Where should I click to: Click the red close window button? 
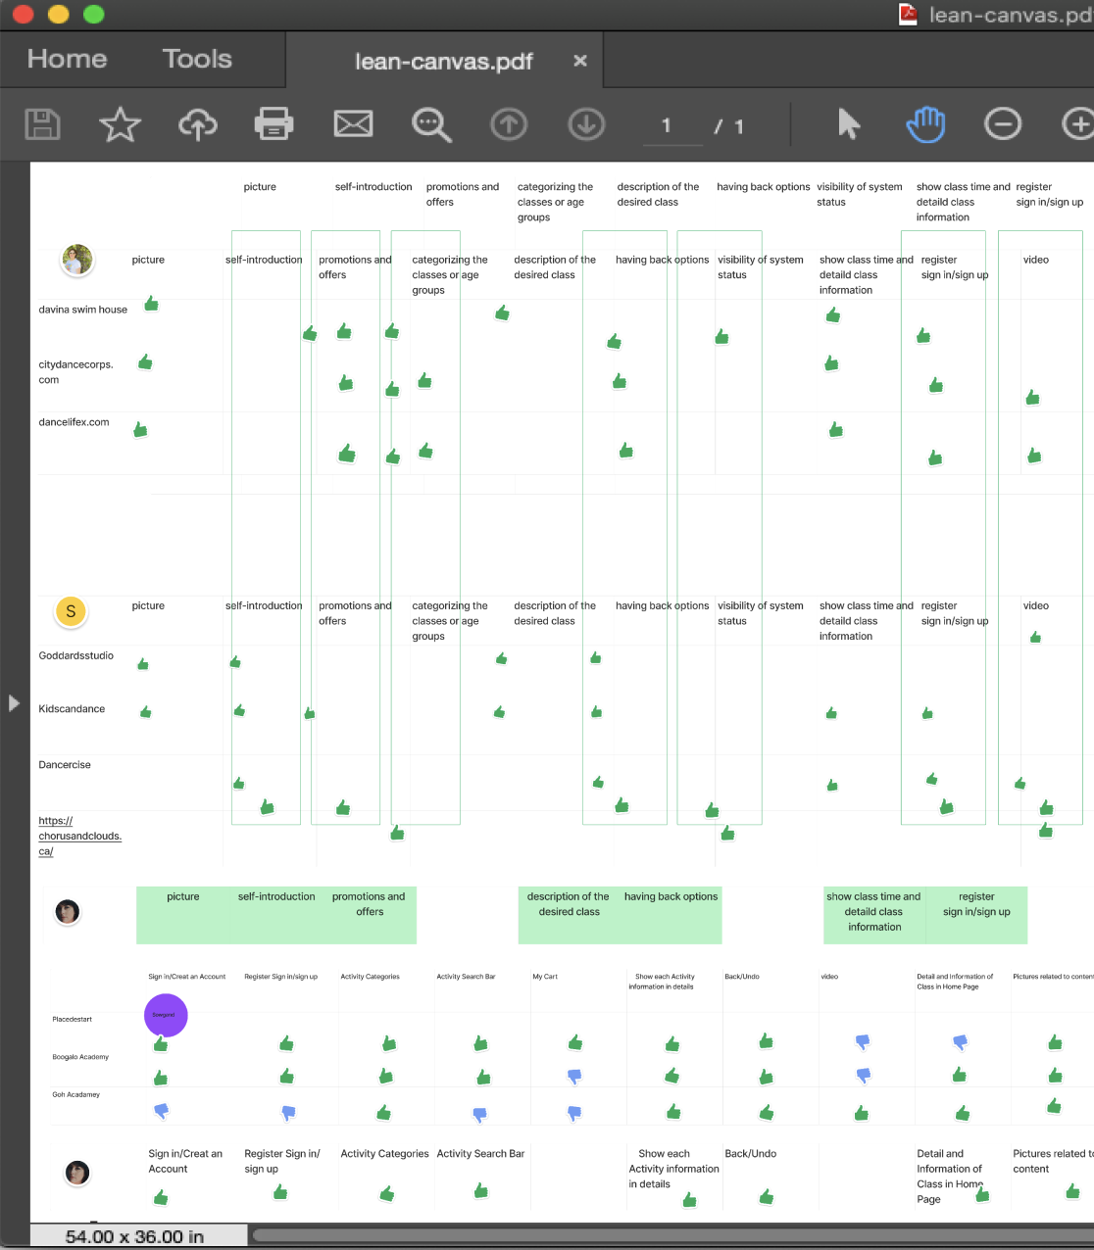(x=23, y=14)
